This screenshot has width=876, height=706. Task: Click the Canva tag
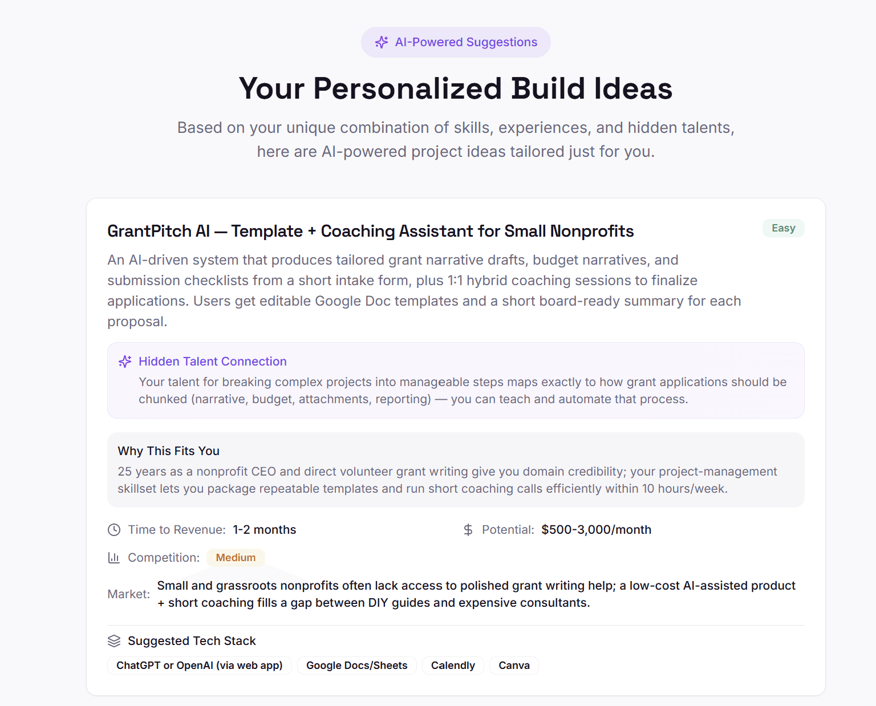(513, 666)
